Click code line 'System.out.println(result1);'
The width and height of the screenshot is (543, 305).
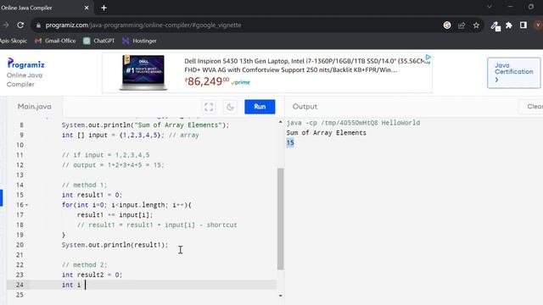click(115, 245)
